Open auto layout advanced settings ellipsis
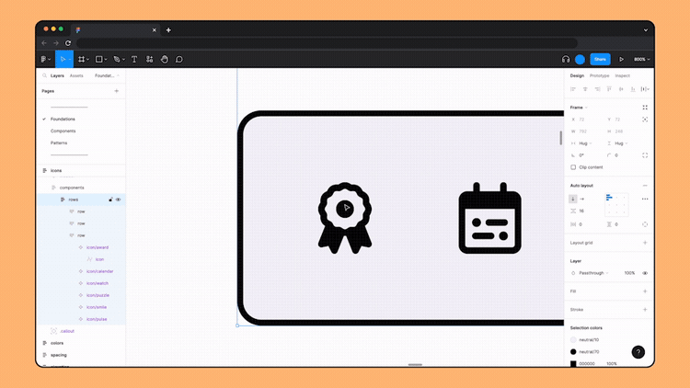690x388 pixels. pyautogui.click(x=645, y=199)
